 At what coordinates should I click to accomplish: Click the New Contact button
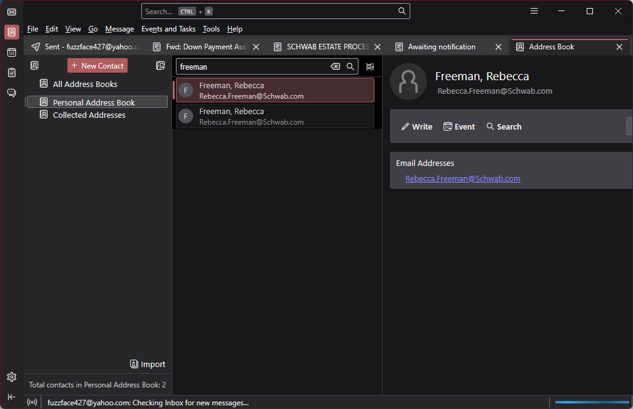(97, 65)
